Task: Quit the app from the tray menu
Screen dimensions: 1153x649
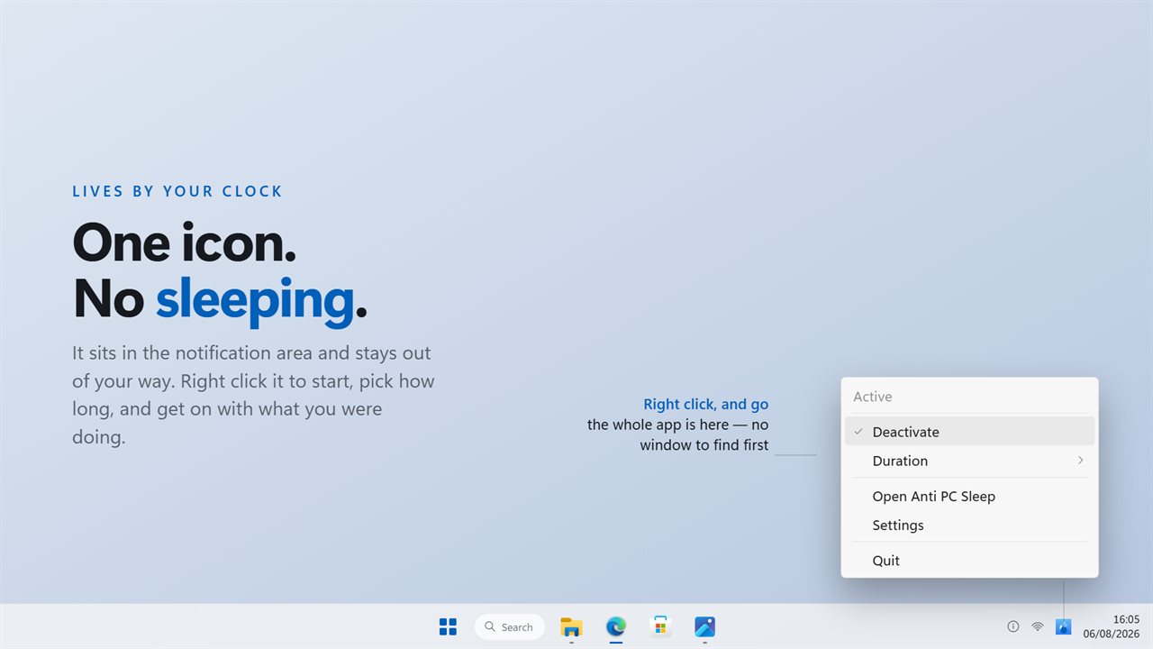Action: point(969,560)
